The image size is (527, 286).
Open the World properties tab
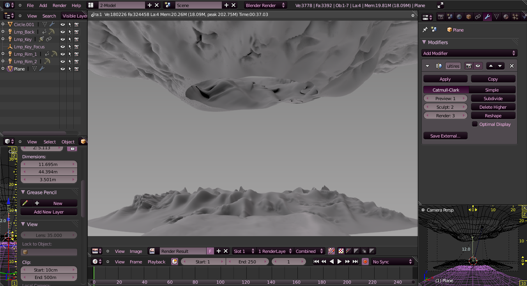[459, 17]
